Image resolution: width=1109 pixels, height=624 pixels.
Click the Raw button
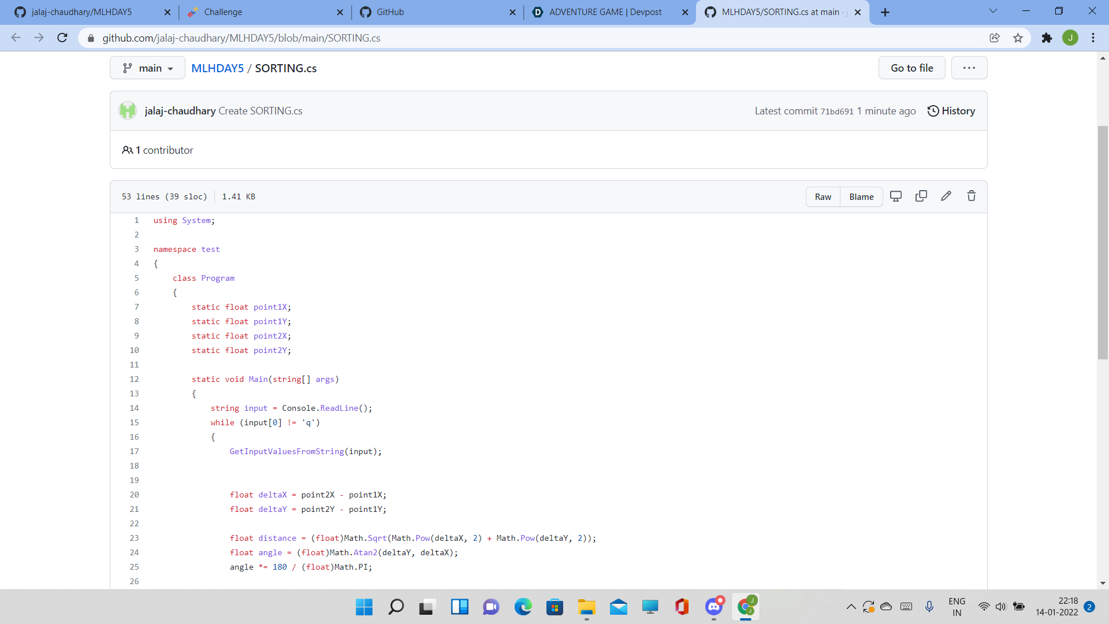pos(823,197)
